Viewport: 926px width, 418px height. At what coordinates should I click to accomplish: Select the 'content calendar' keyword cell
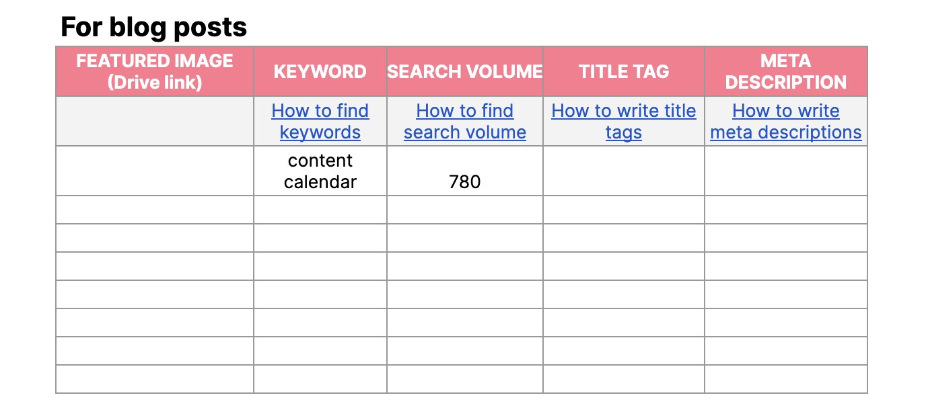pos(320,171)
